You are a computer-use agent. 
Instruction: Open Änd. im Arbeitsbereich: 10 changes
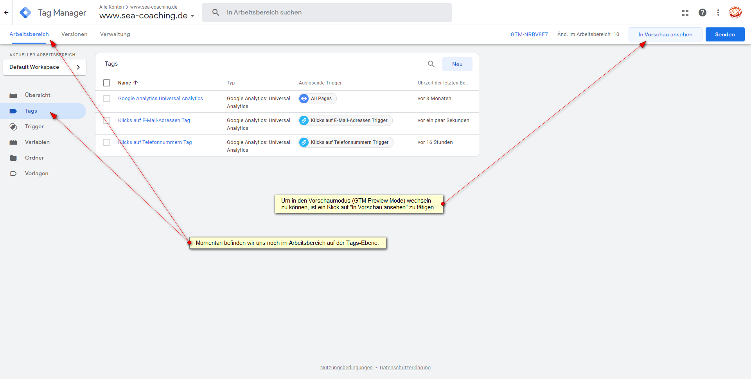click(588, 34)
